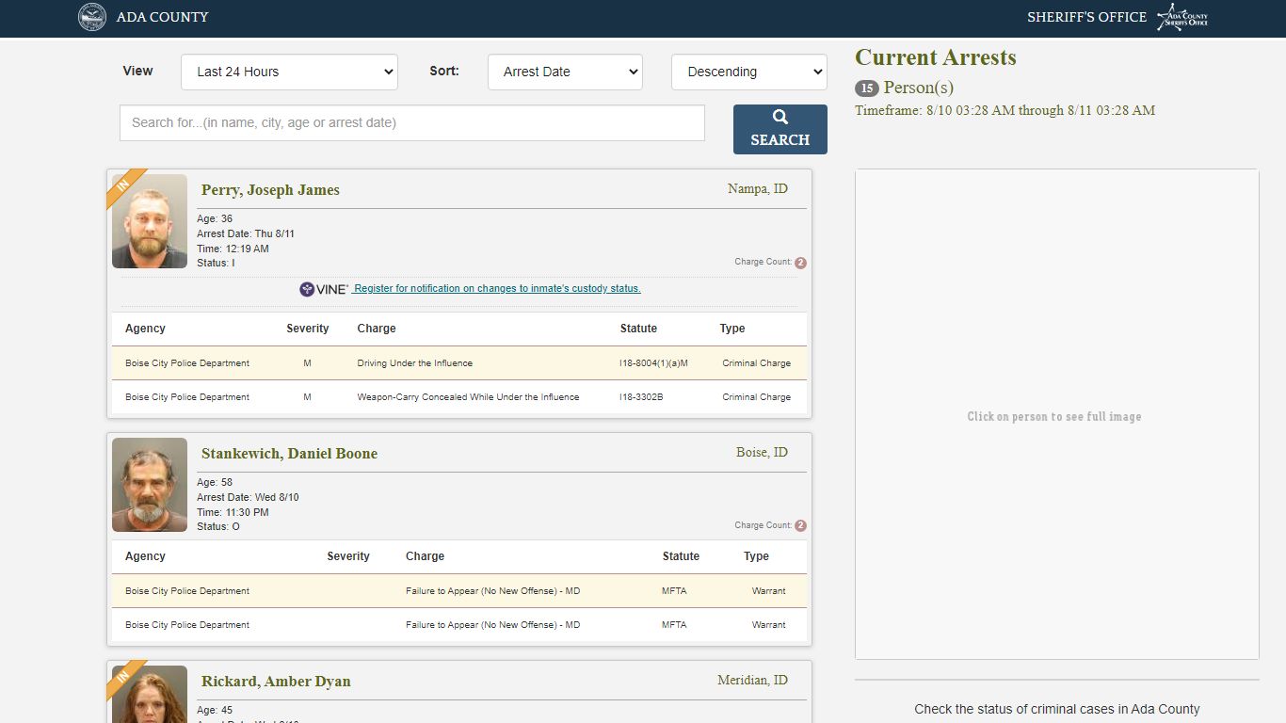
Task: Click Nampa, ID location text
Action: [x=758, y=189]
